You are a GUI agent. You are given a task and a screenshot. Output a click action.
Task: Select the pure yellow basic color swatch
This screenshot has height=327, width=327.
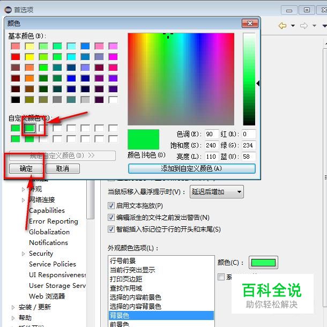(29, 56)
